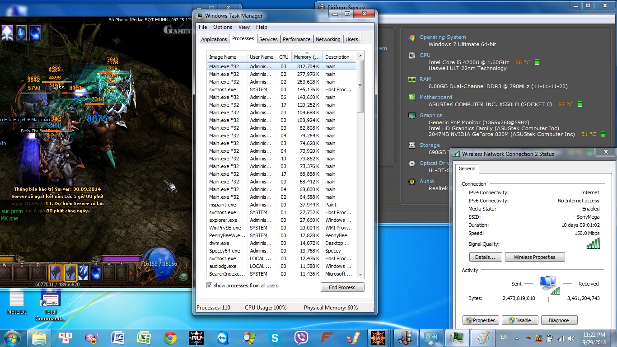Open the Note.txt desktop icon

pos(17,303)
